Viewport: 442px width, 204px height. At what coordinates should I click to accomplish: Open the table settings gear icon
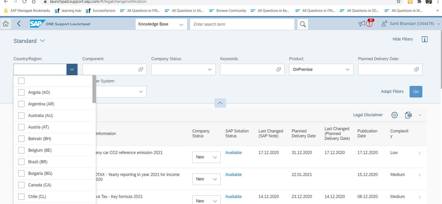pos(395,115)
